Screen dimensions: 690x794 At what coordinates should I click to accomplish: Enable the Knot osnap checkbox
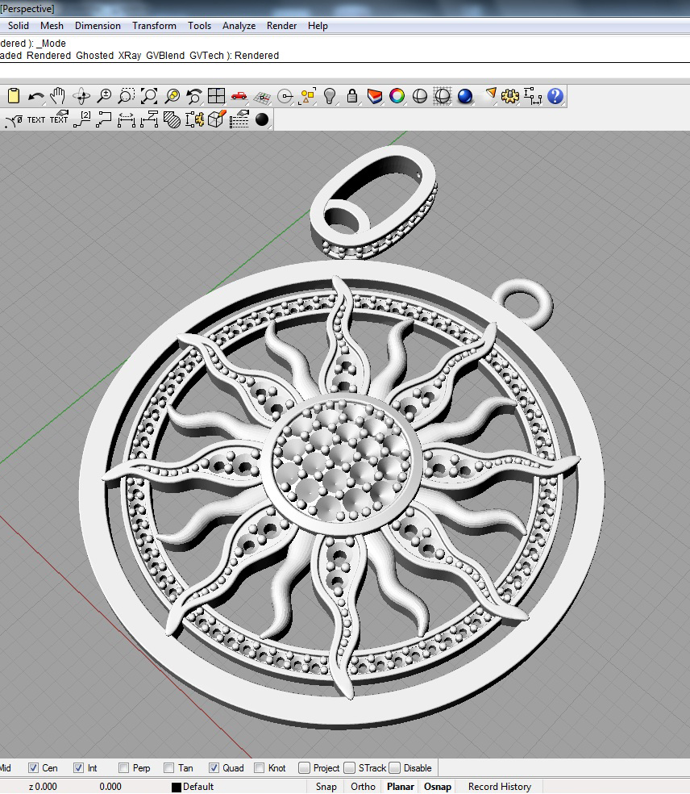click(259, 767)
